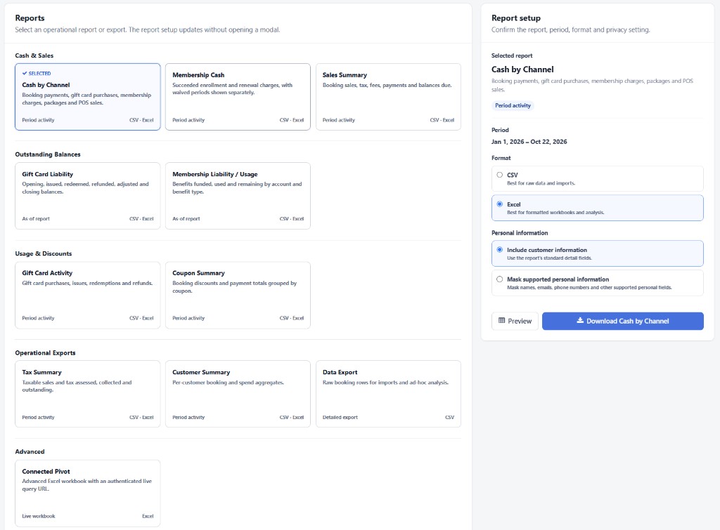Image resolution: width=720 pixels, height=530 pixels.
Task: Select the CSV format radio button
Action: (500, 175)
